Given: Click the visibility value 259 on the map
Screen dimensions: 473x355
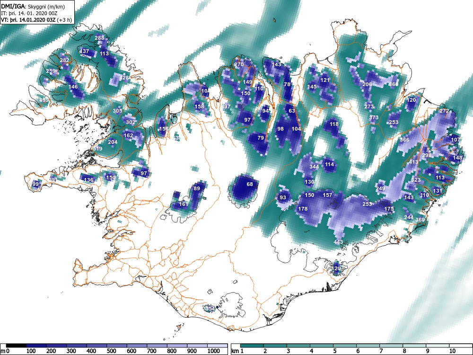Looking at the screenshot, I should pyautogui.click(x=51, y=71).
